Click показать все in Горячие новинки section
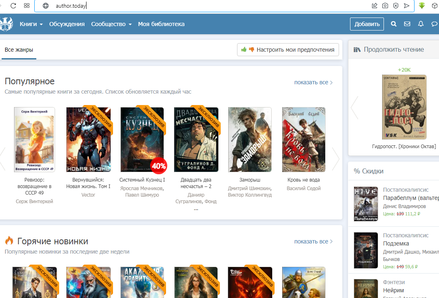 coord(313,241)
